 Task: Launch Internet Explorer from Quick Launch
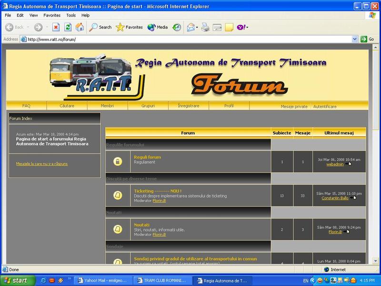[43, 281]
